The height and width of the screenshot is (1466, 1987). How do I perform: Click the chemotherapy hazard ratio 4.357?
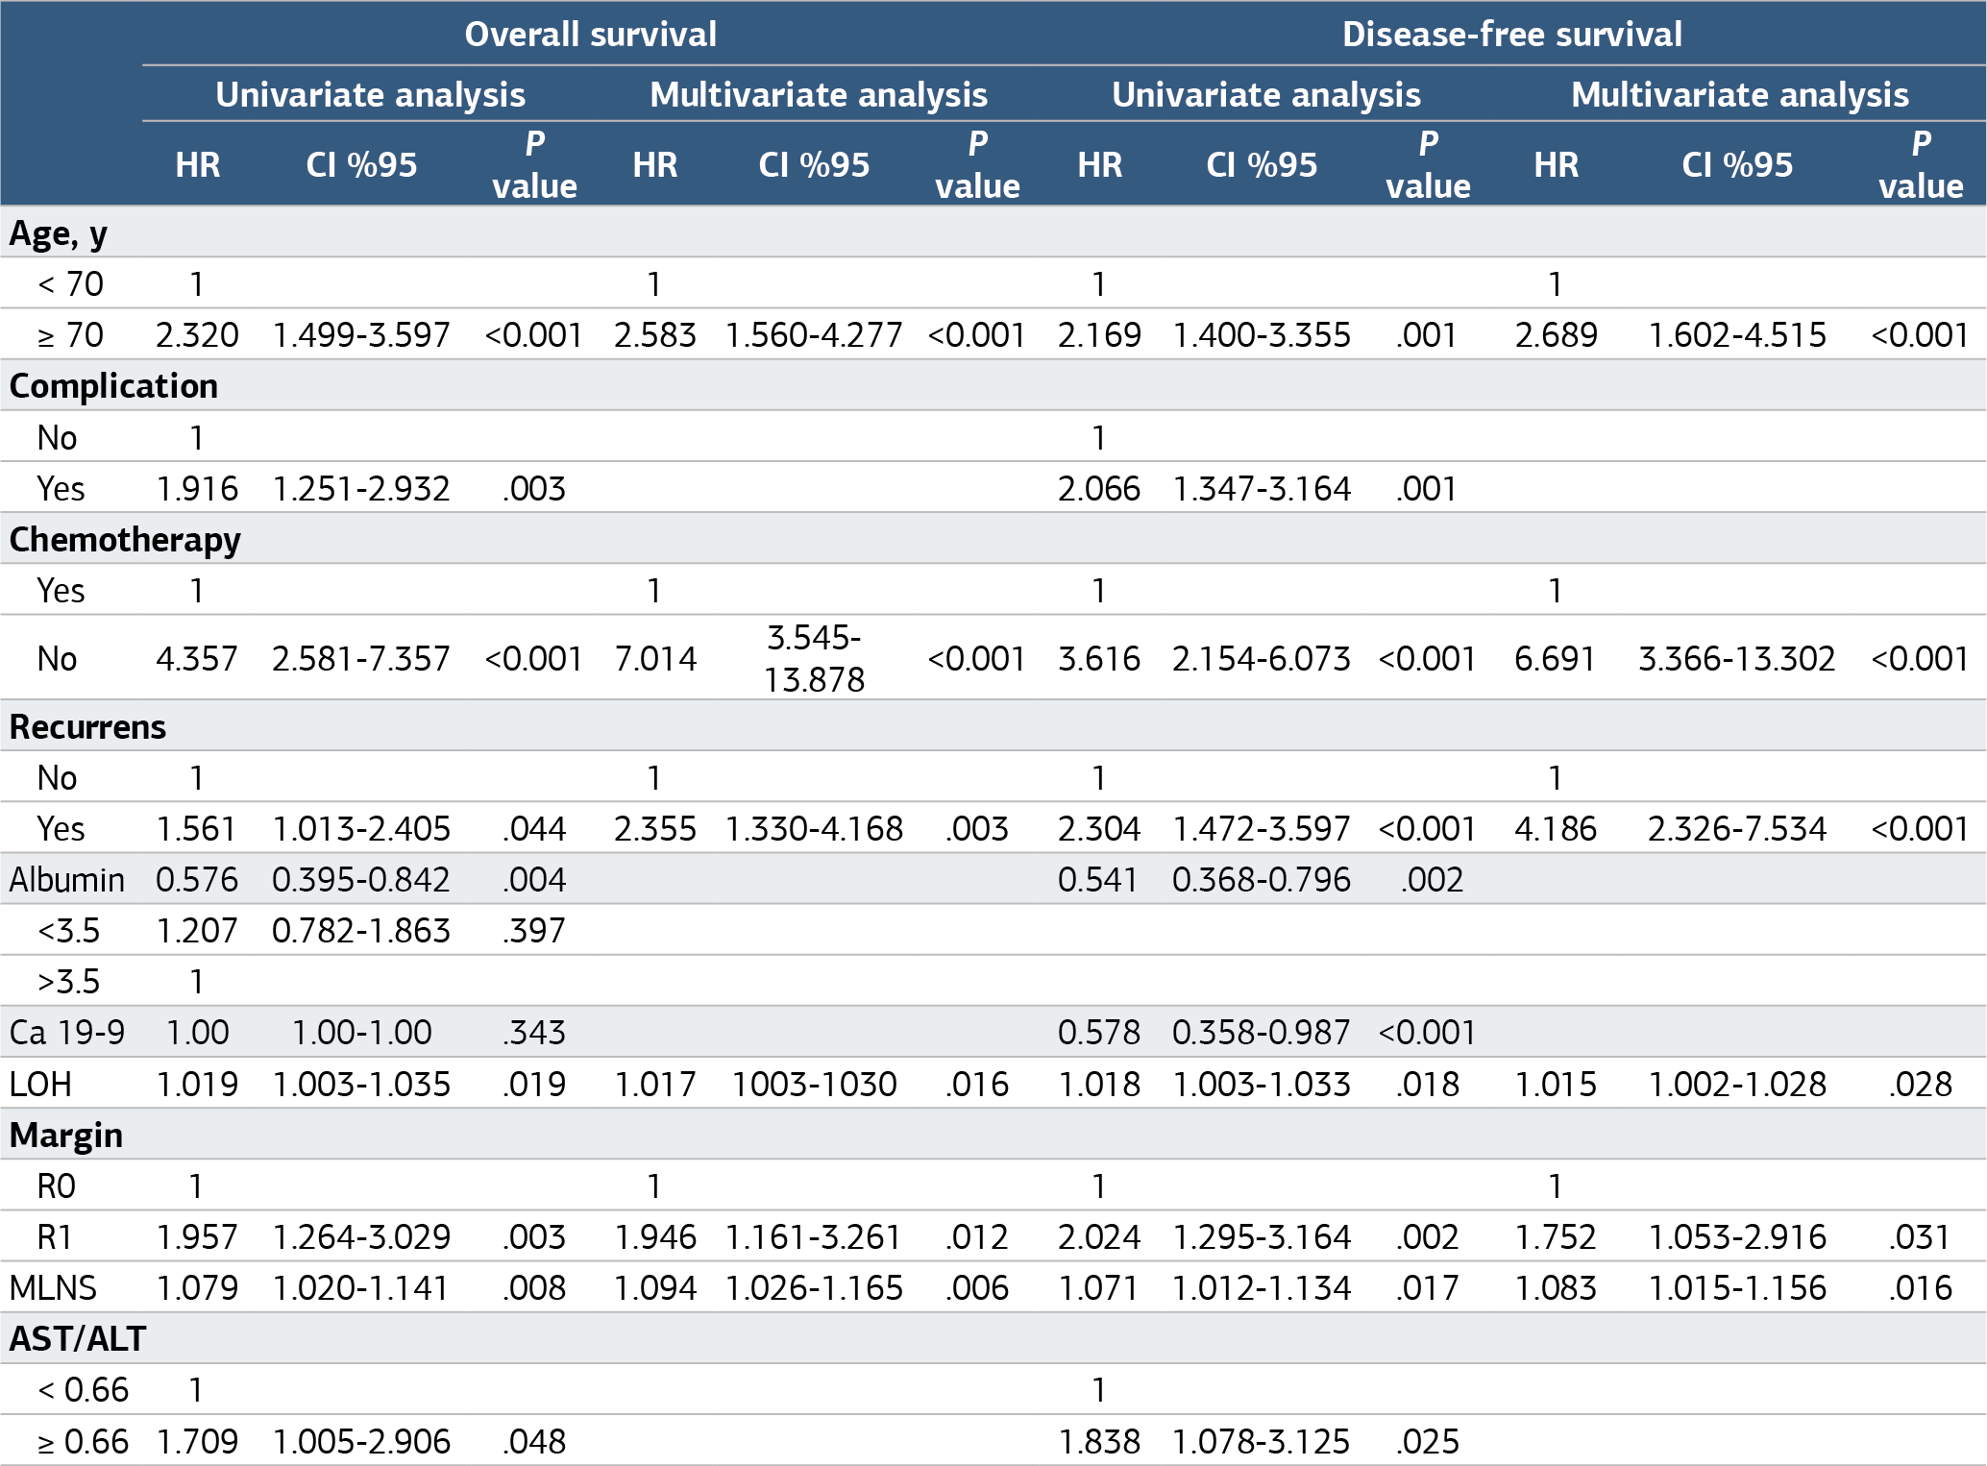pyautogui.click(x=197, y=659)
